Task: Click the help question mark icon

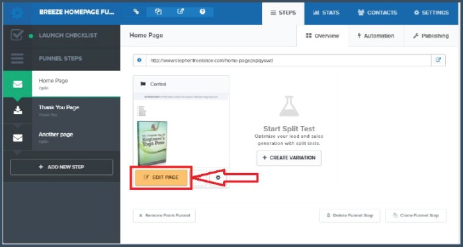Action: tap(202, 12)
